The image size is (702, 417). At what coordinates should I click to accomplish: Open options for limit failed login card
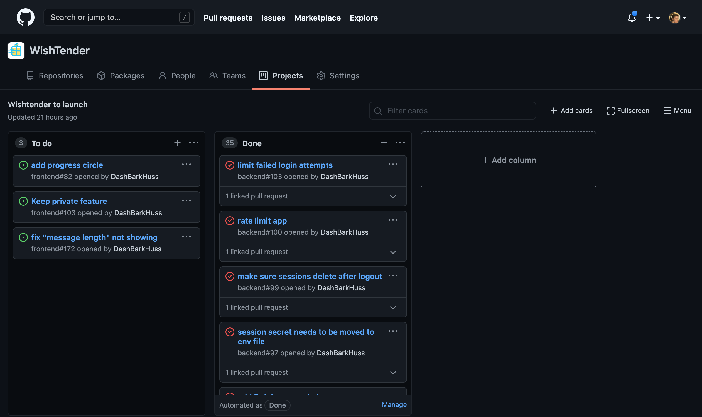click(393, 164)
